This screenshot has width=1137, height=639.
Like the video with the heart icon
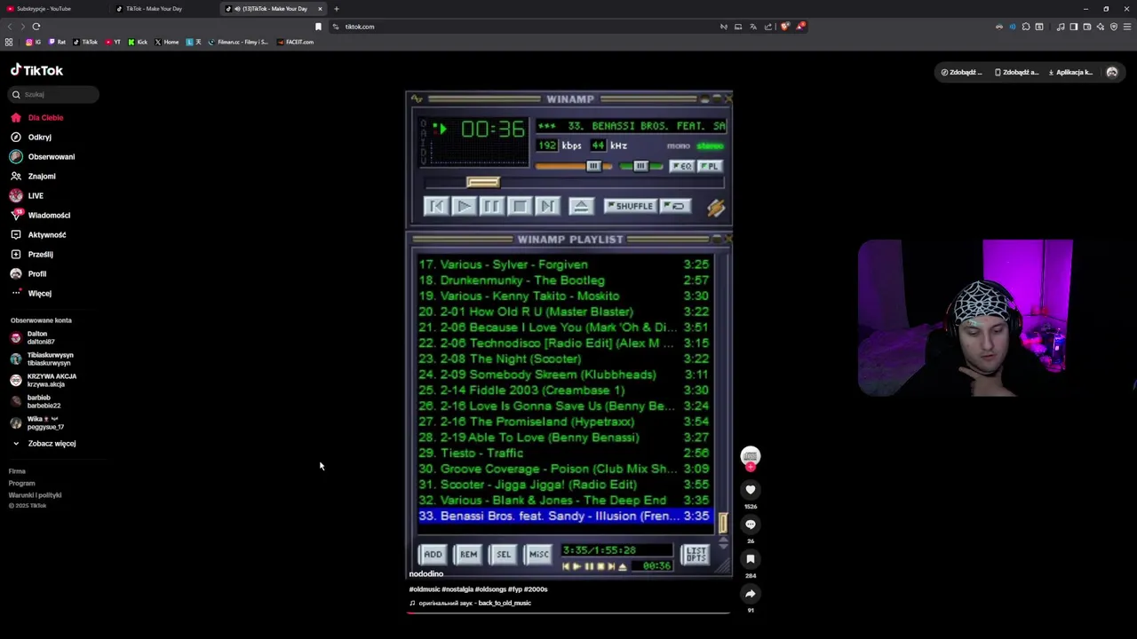[x=751, y=490]
